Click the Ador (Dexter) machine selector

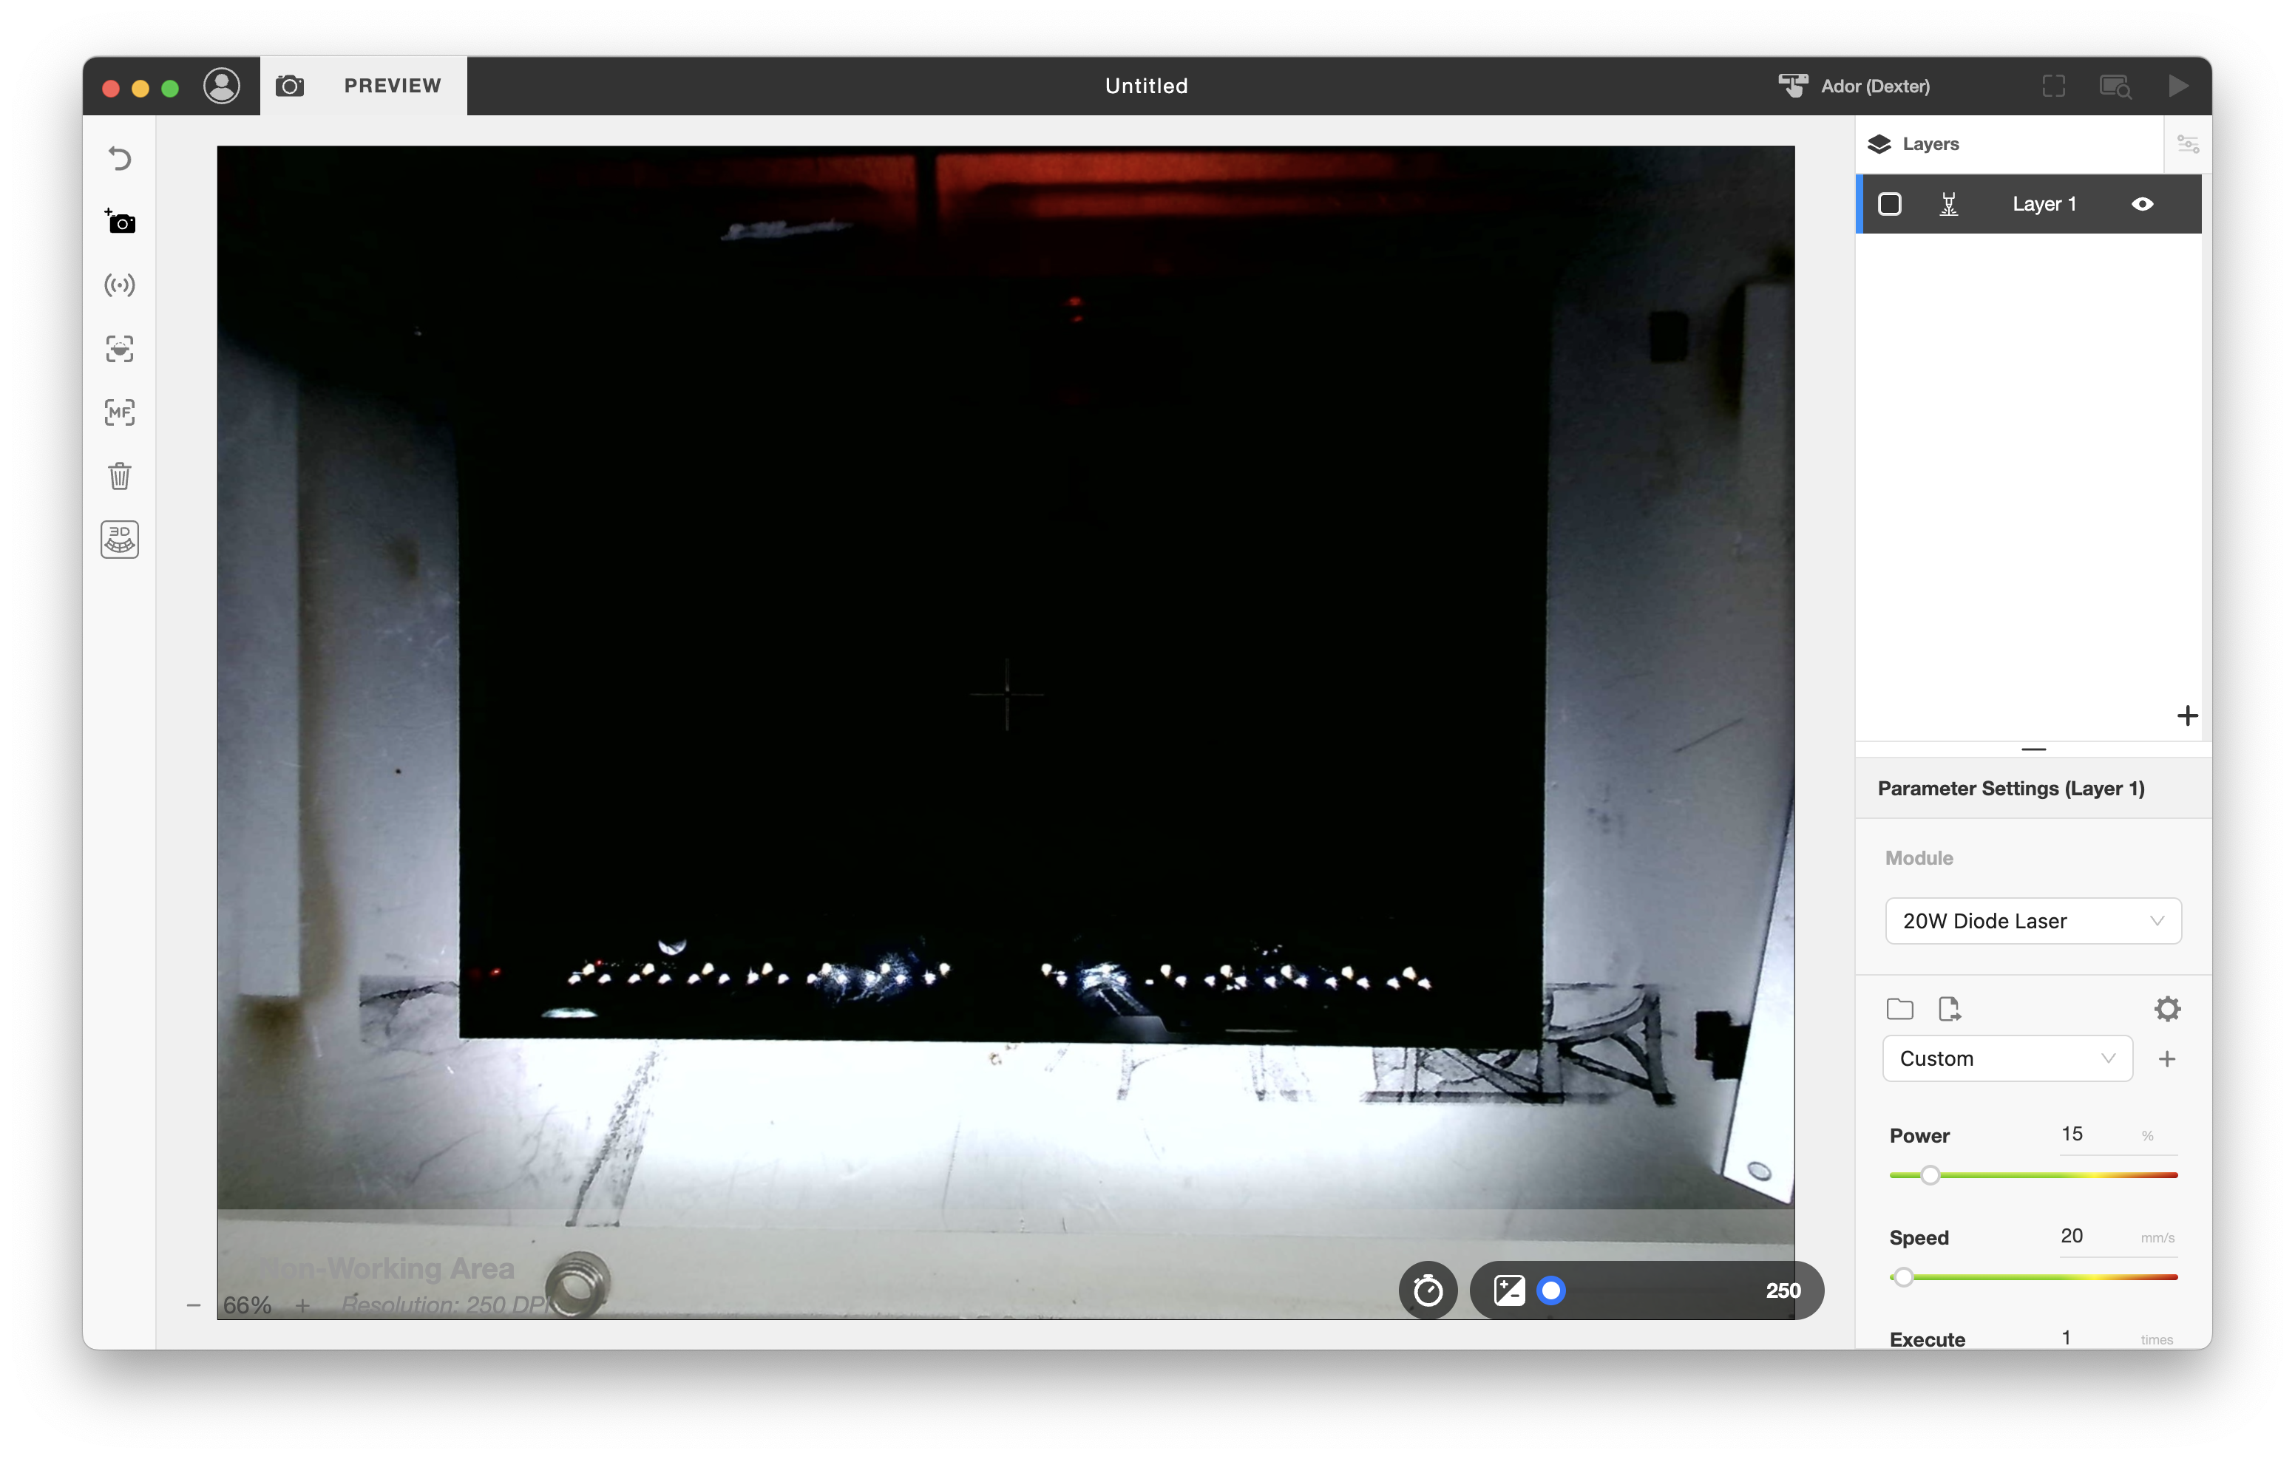1854,86
